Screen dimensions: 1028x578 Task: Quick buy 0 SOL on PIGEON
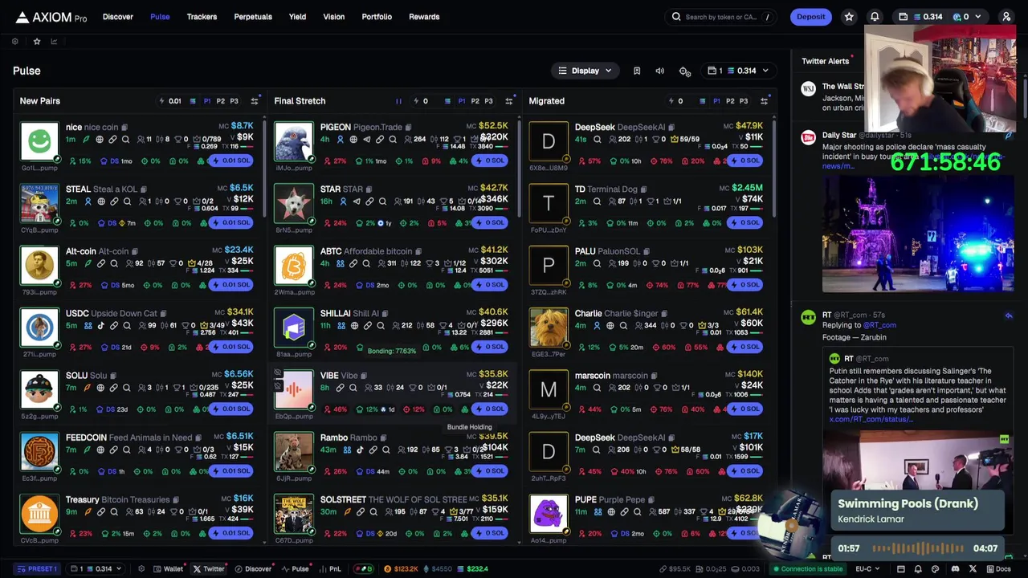pyautogui.click(x=488, y=161)
